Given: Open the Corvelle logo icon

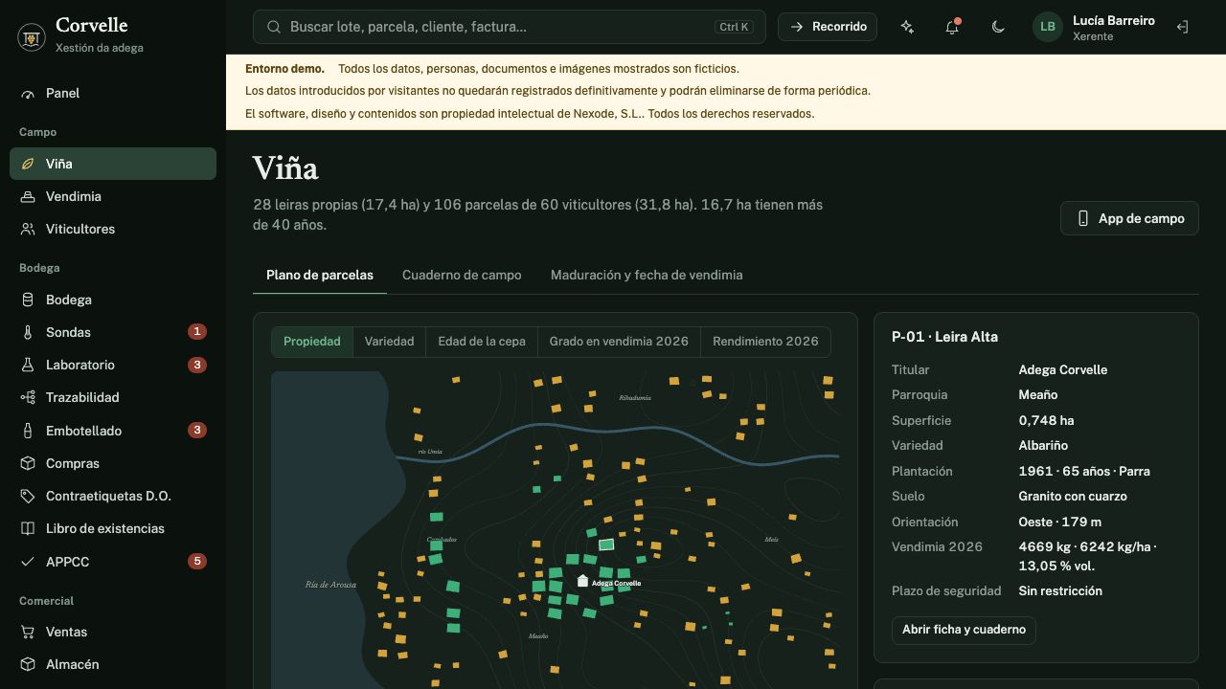Looking at the screenshot, I should point(32,36).
